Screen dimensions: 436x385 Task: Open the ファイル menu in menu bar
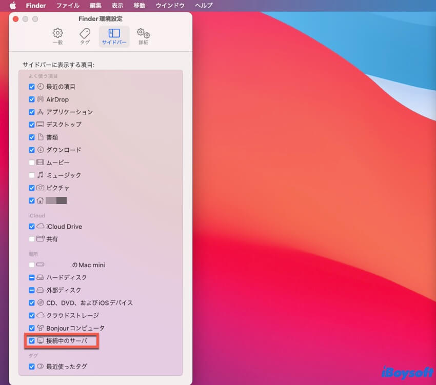68,6
